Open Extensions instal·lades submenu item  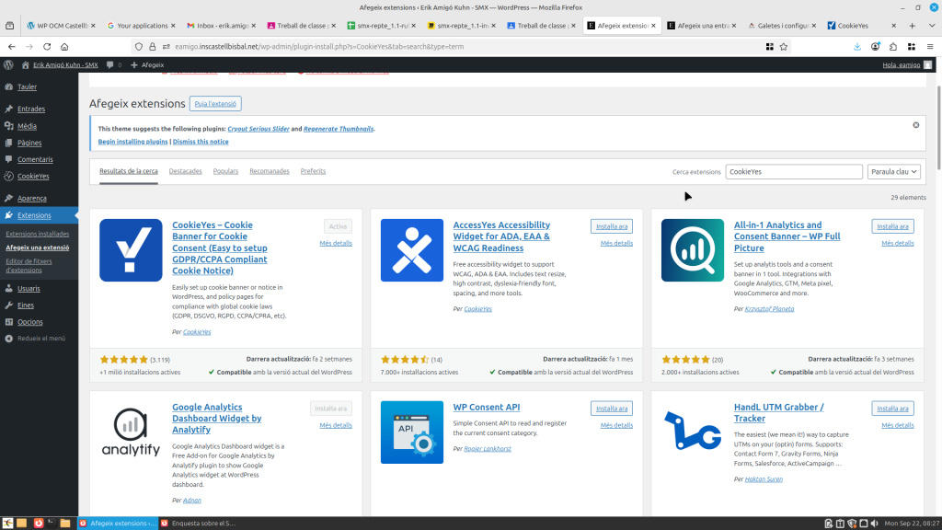[37, 234]
